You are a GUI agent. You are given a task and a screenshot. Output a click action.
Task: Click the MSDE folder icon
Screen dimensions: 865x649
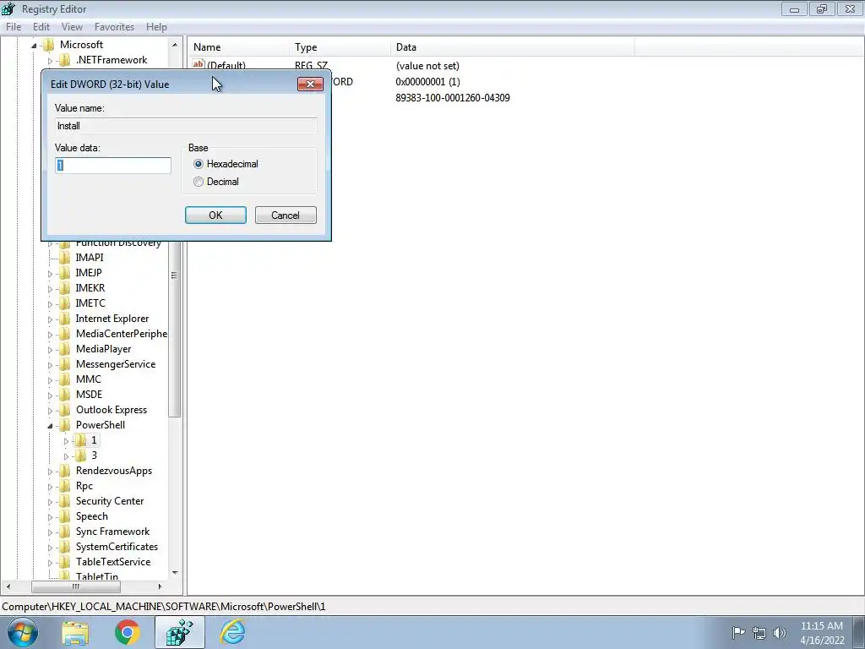[x=64, y=394]
